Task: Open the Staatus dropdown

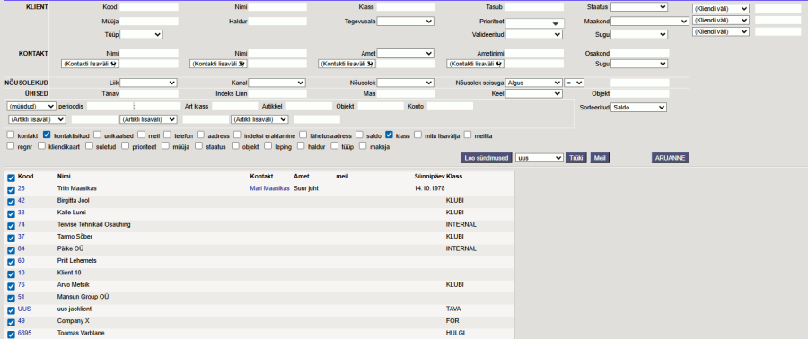Action: (639, 7)
